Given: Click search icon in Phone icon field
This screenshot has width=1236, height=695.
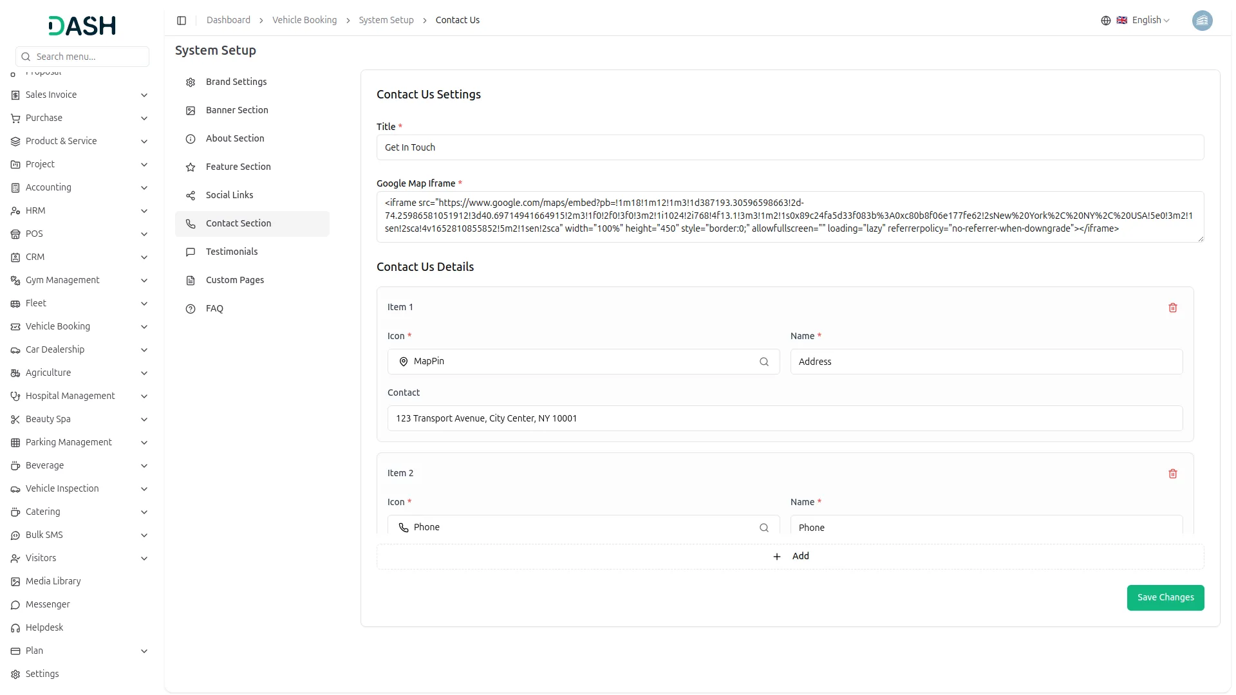Looking at the screenshot, I should pyautogui.click(x=763, y=528).
